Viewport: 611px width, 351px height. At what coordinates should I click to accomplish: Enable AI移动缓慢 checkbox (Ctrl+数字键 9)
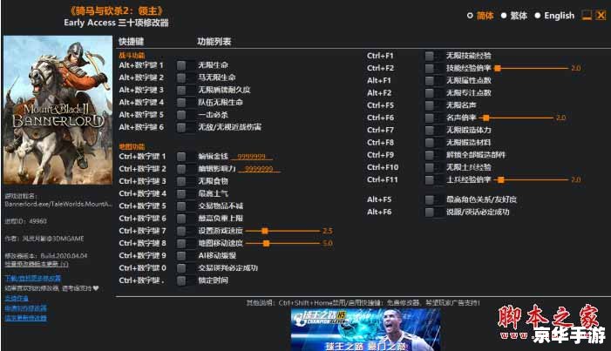tap(181, 256)
